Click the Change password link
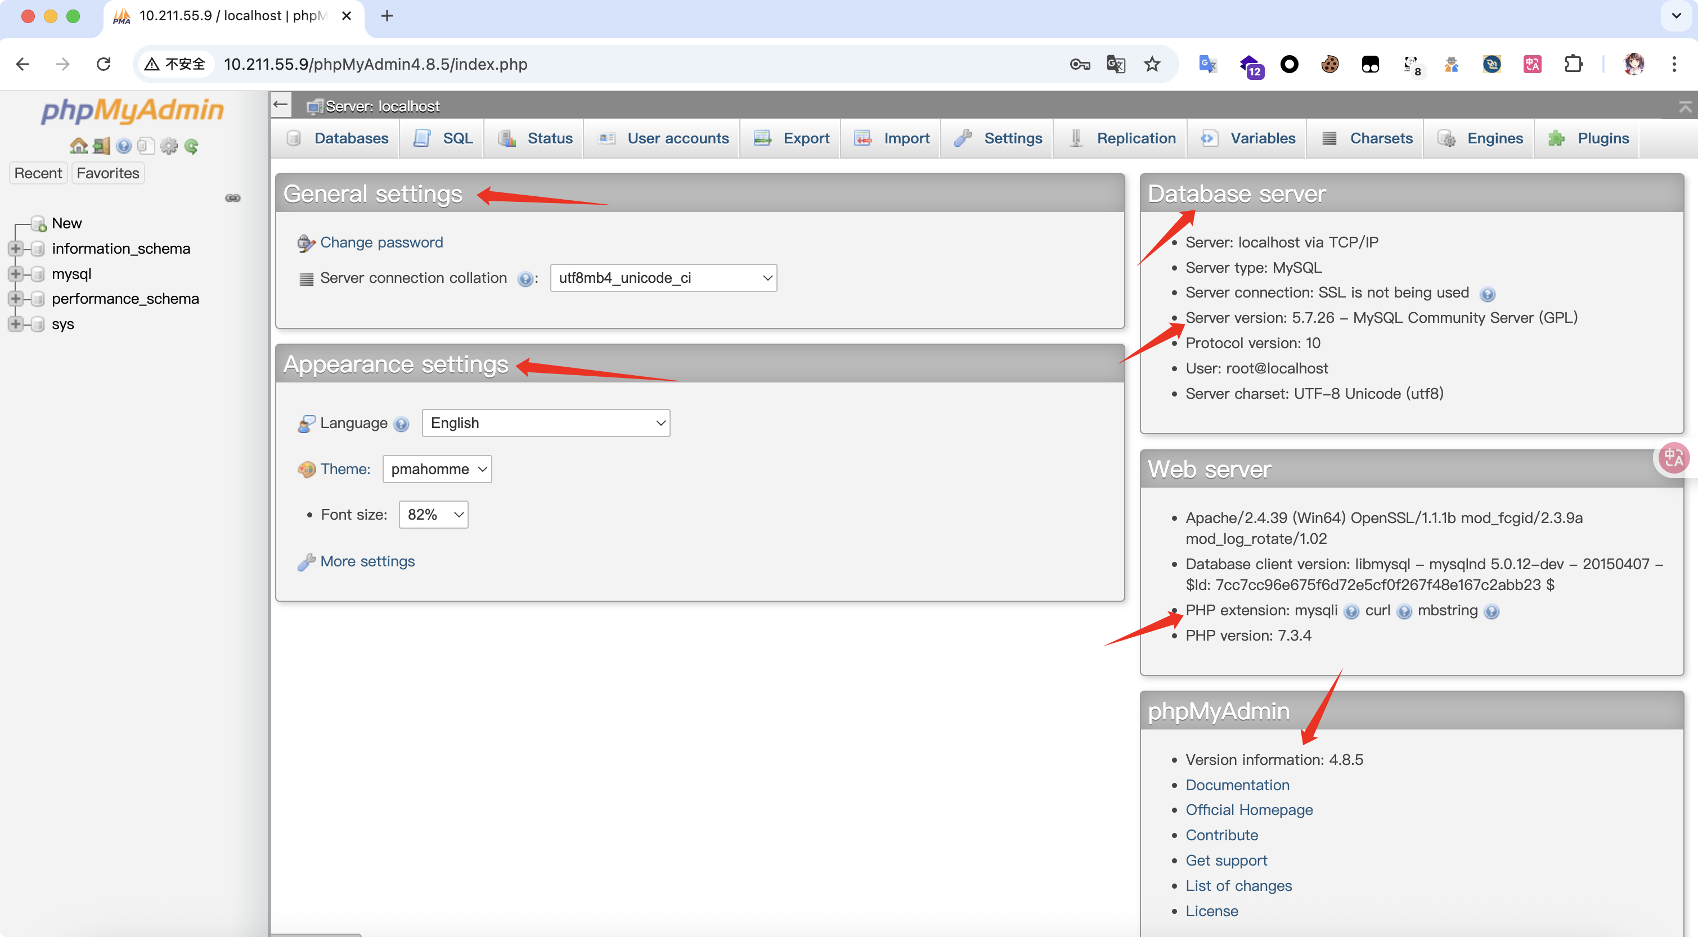The image size is (1698, 937). [x=381, y=242]
